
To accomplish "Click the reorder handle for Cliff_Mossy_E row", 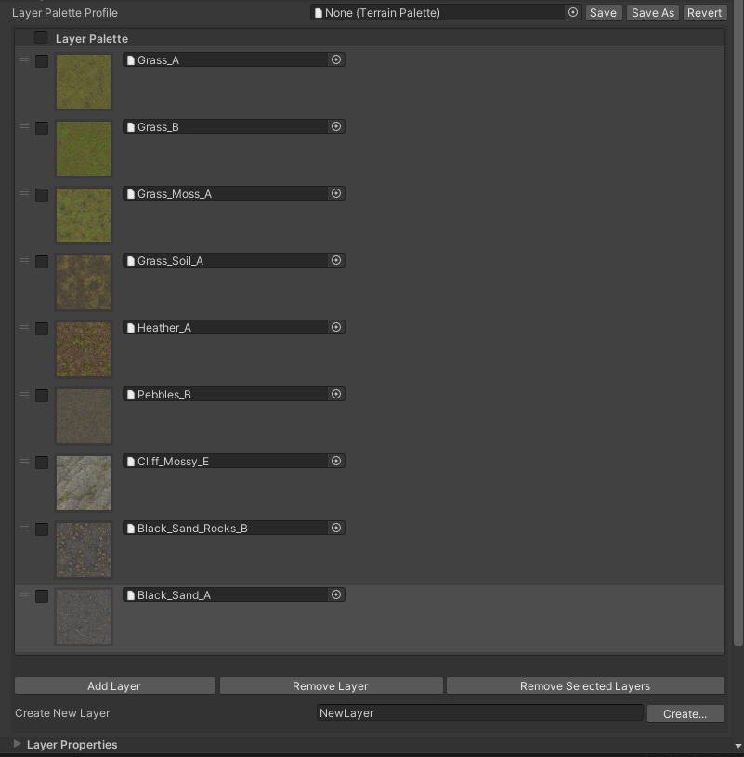I will click(x=24, y=461).
